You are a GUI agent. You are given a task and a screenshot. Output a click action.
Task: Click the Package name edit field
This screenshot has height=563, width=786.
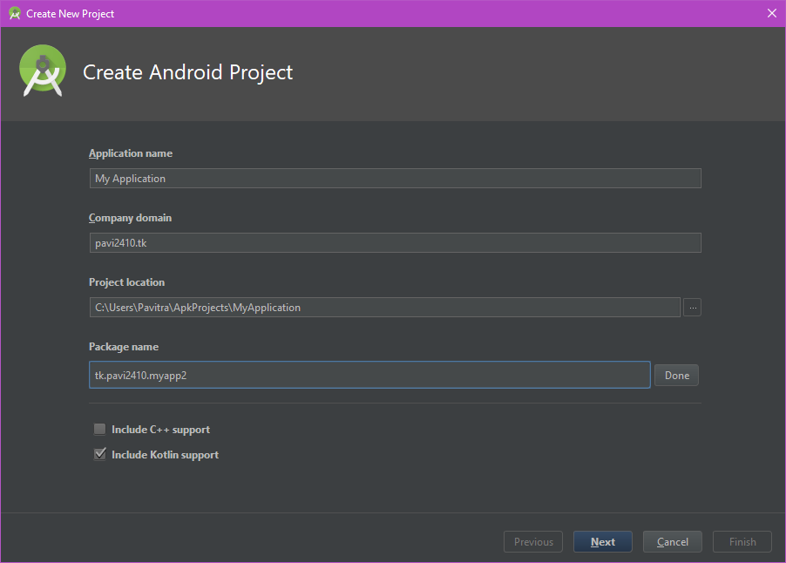369,375
